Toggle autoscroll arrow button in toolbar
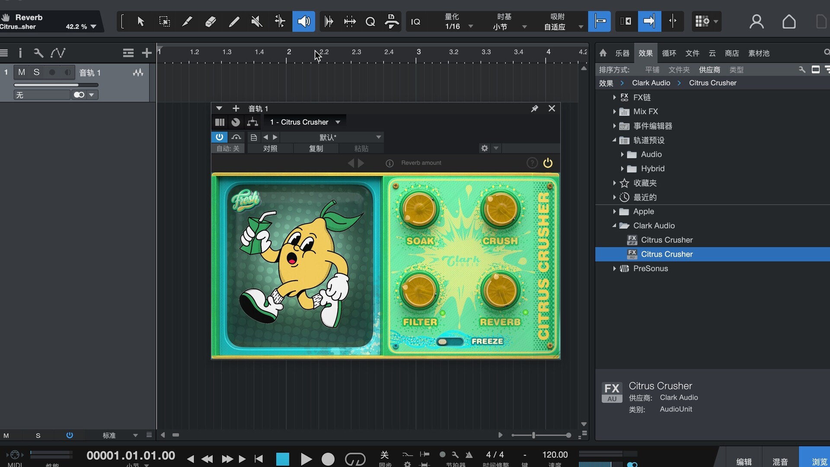The image size is (830, 467). point(649,21)
